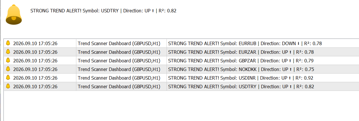This screenshot has height=121, width=359.
Task: Click the Trend Scanner Dashboard source in GBPZAR row
Action: point(119,61)
